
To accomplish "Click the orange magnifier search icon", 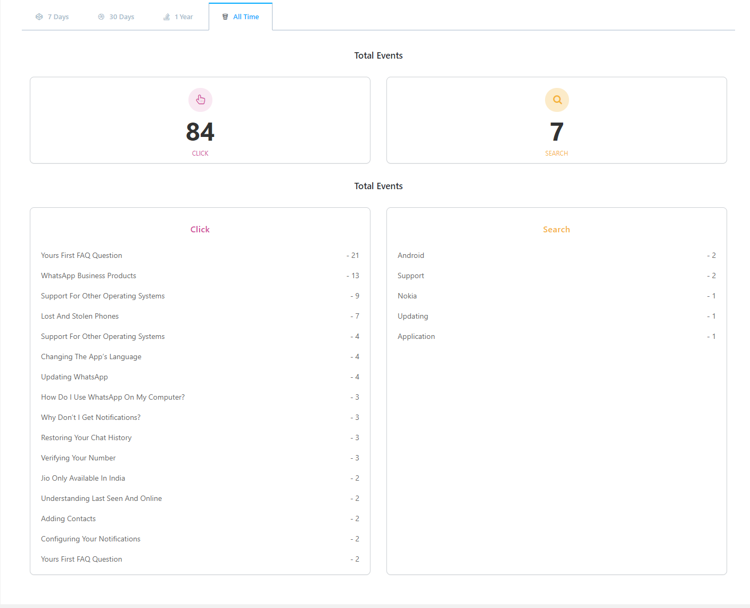I will tap(557, 100).
